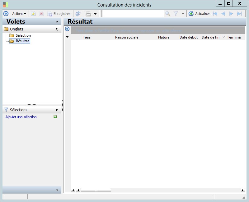
Task: Collapse the Volets panel with double chevron
Action: pyautogui.click(x=57, y=21)
